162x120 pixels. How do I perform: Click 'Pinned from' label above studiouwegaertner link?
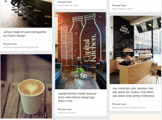point(10,44)
